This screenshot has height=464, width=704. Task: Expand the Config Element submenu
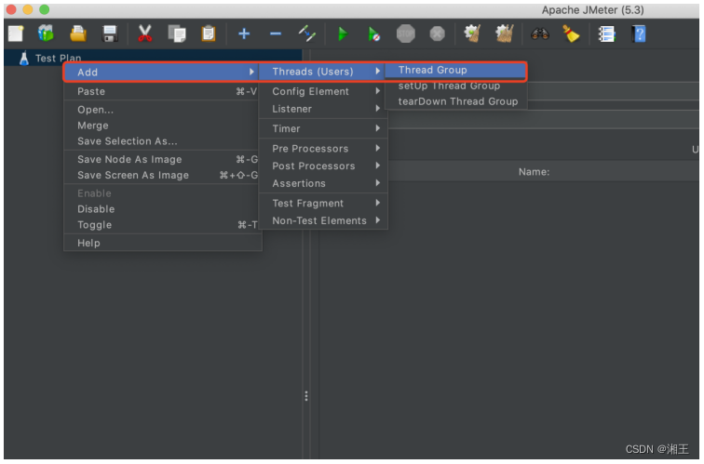(323, 91)
